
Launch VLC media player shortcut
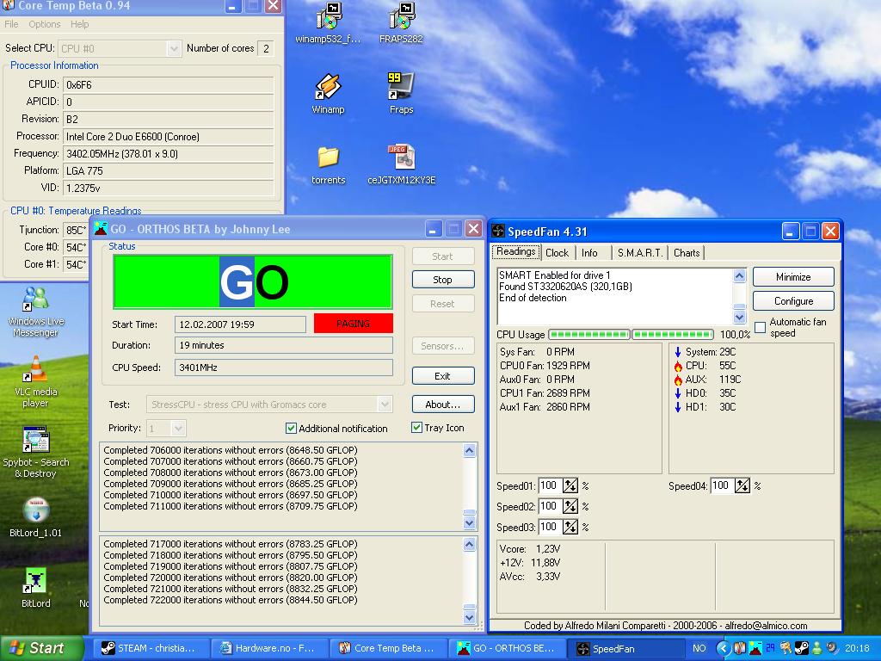coord(35,382)
